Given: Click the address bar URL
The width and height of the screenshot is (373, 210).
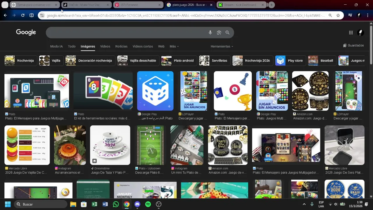Looking at the screenshot, I should pyautogui.click(x=185, y=15).
